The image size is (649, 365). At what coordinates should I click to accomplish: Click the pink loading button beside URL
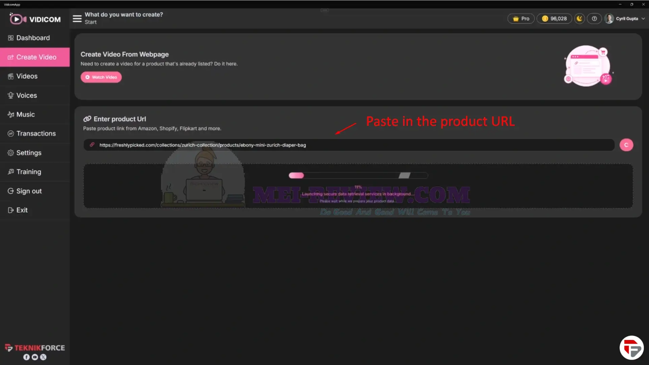point(626,145)
